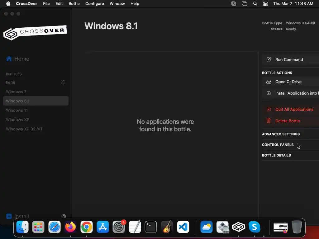This screenshot has height=239, width=319.
Task: Open Finder from the Dock
Action: (22, 227)
